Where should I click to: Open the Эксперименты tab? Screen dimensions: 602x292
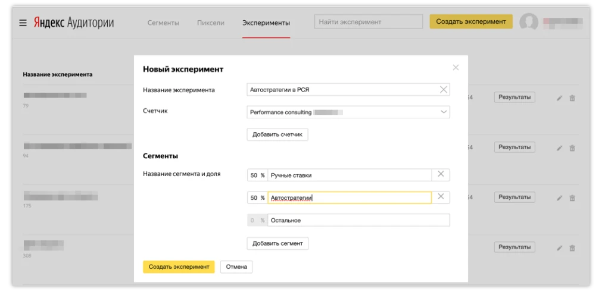(266, 23)
